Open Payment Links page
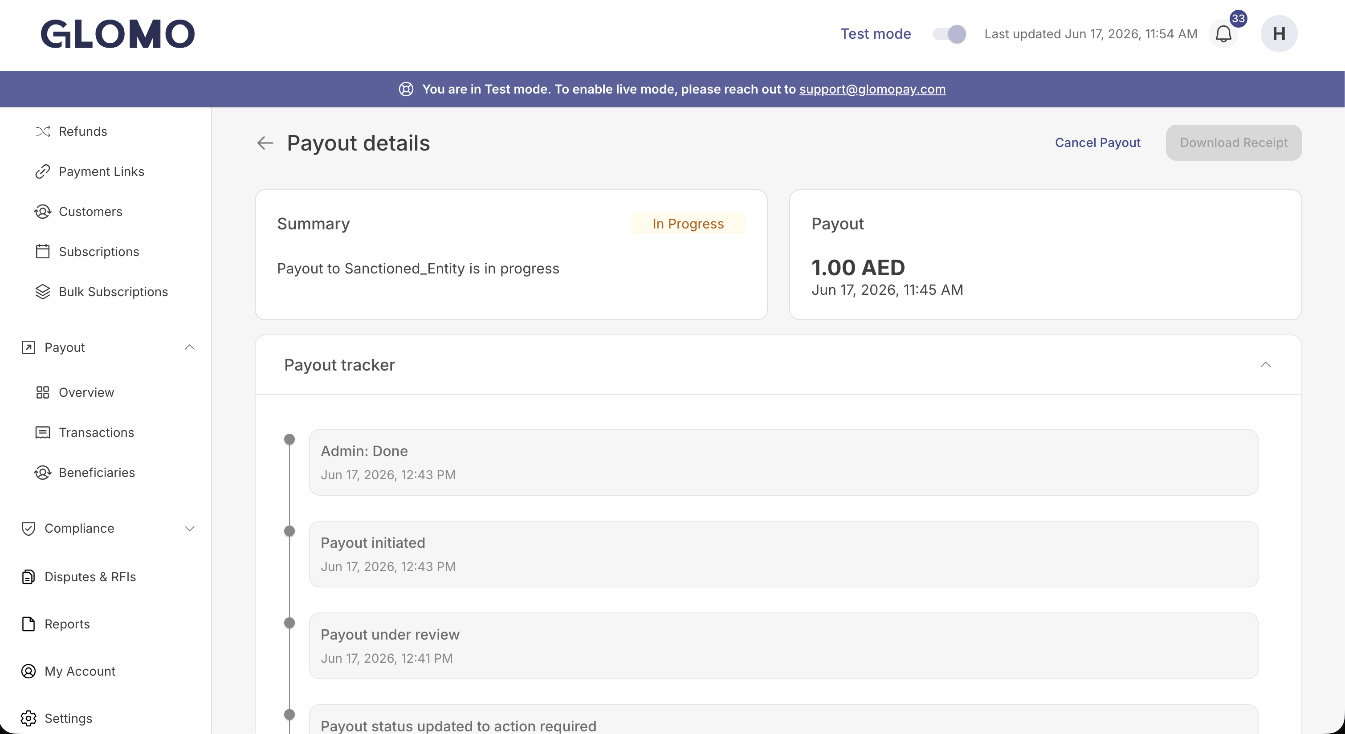The width and height of the screenshot is (1345, 734). click(101, 171)
